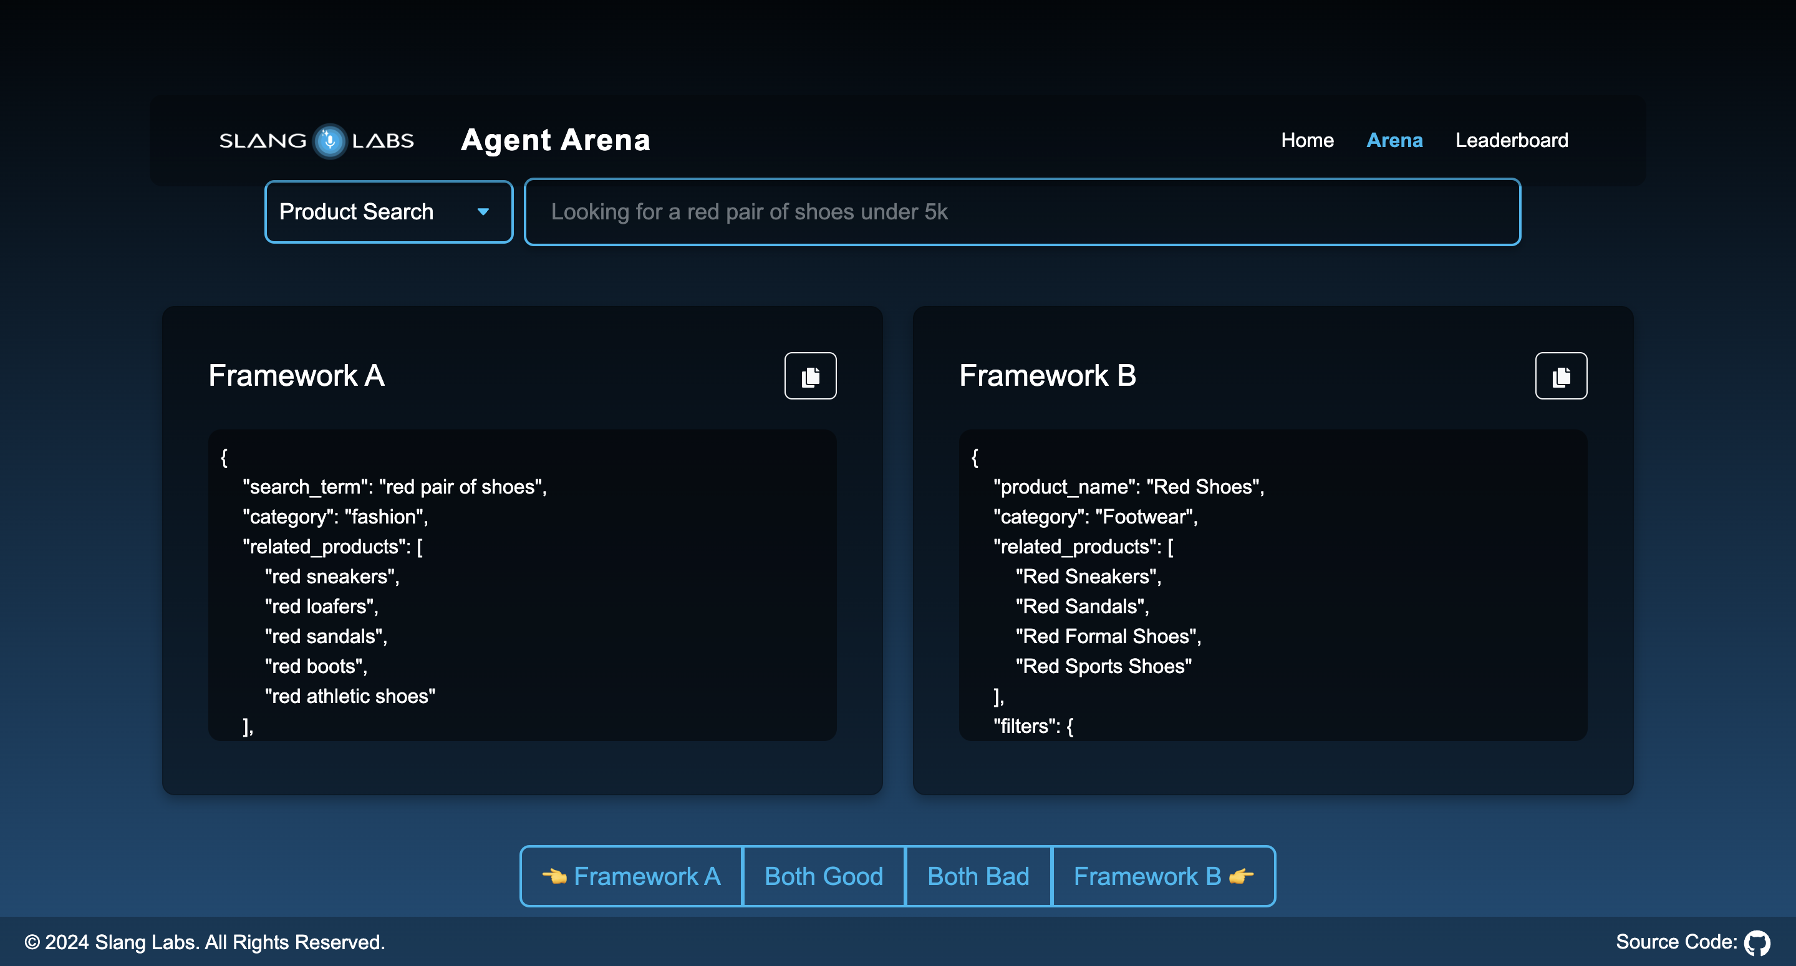
Task: Open the Leaderboard page
Action: pyautogui.click(x=1511, y=140)
